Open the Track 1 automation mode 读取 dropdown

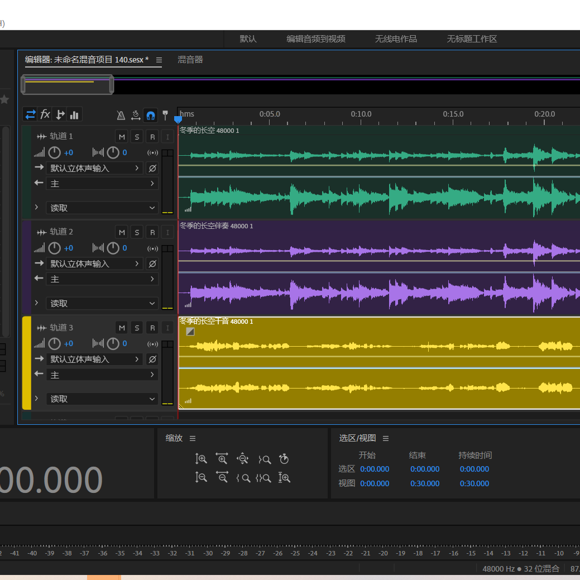pyautogui.click(x=102, y=208)
